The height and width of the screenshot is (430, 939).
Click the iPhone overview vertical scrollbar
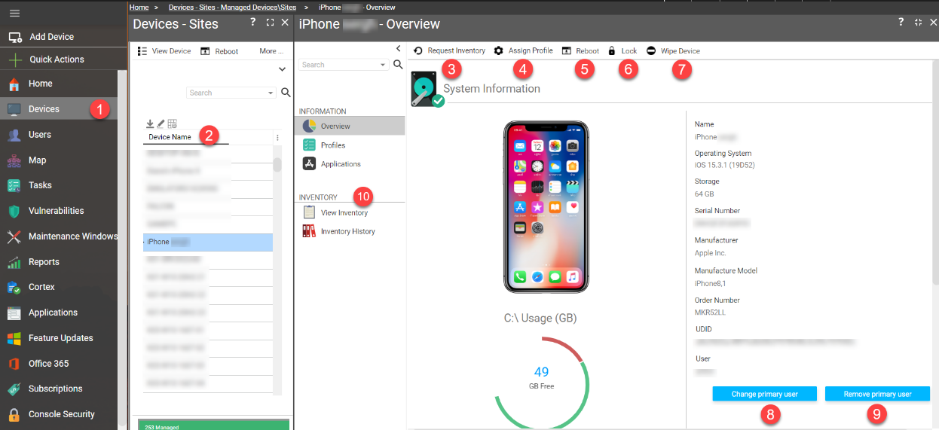coord(935,173)
